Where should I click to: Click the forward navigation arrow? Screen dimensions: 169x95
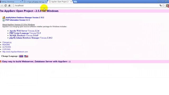[2, 6]
